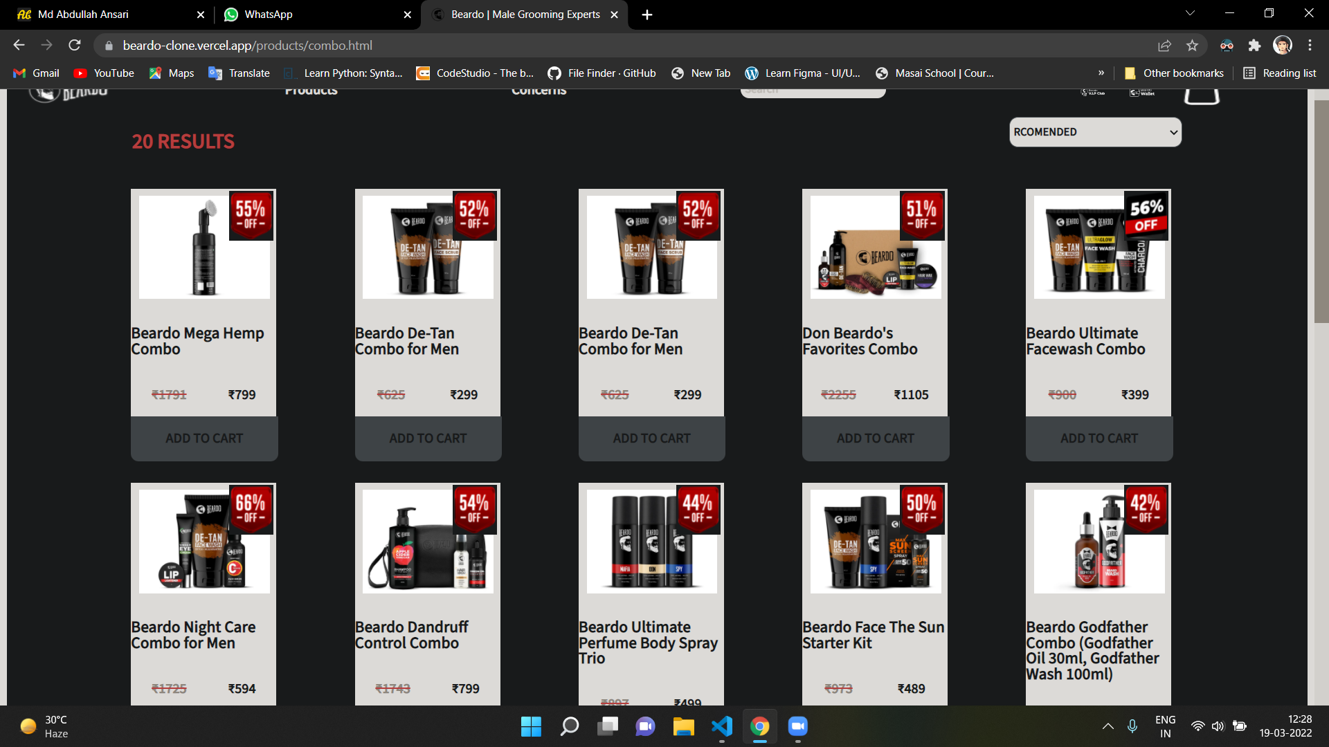Screen dimensions: 1329x747
Task: Show hidden system tray icons
Action: coord(1107,726)
